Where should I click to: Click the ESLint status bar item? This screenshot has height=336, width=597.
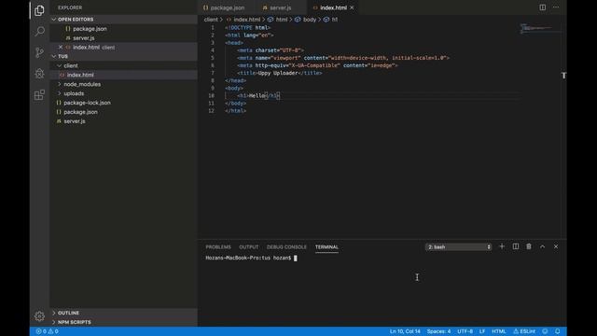point(524,331)
